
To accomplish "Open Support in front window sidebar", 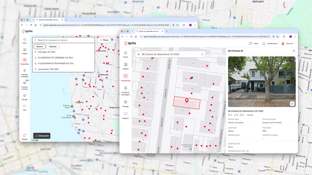I will point(126,116).
